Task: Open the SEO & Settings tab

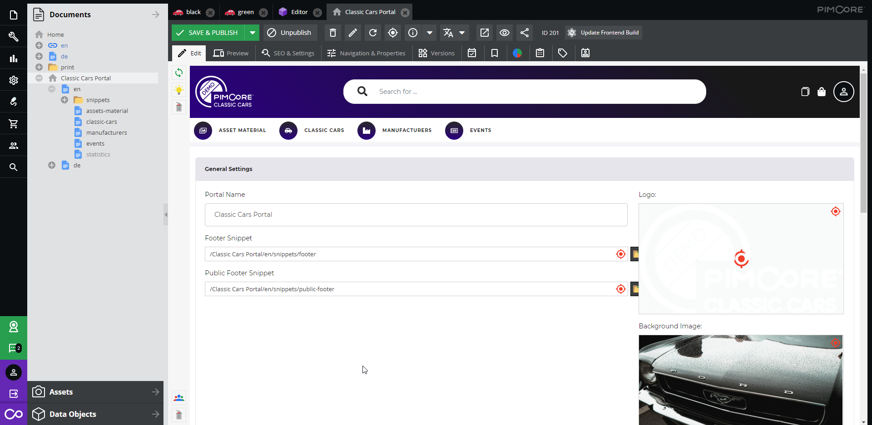Action: [288, 53]
